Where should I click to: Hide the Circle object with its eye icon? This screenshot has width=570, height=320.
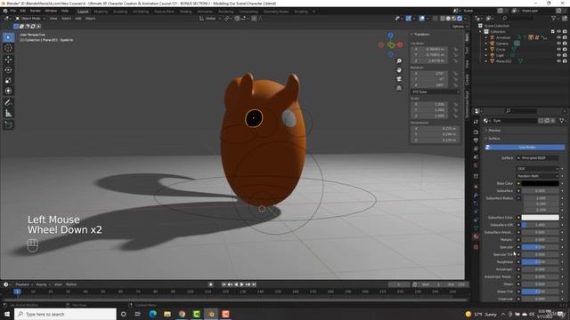(558, 49)
